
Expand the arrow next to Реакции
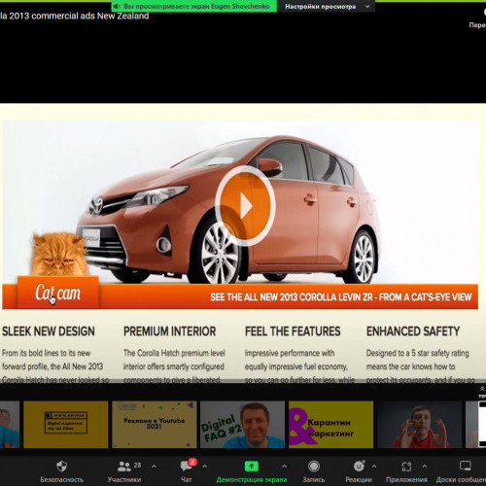click(374, 467)
